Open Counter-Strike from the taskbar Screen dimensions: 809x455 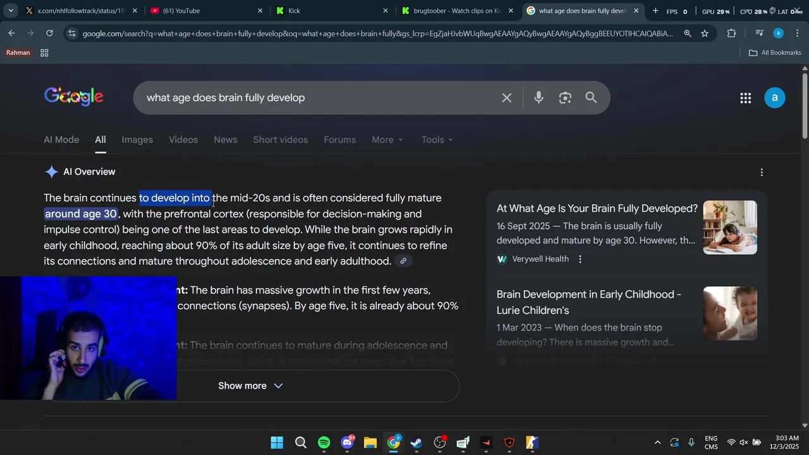(532, 442)
